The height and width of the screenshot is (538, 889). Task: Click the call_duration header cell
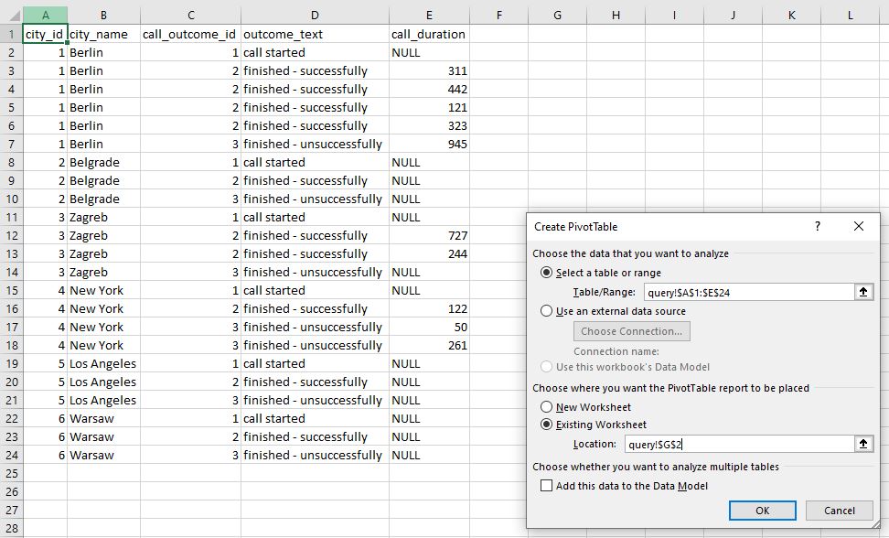pos(428,34)
